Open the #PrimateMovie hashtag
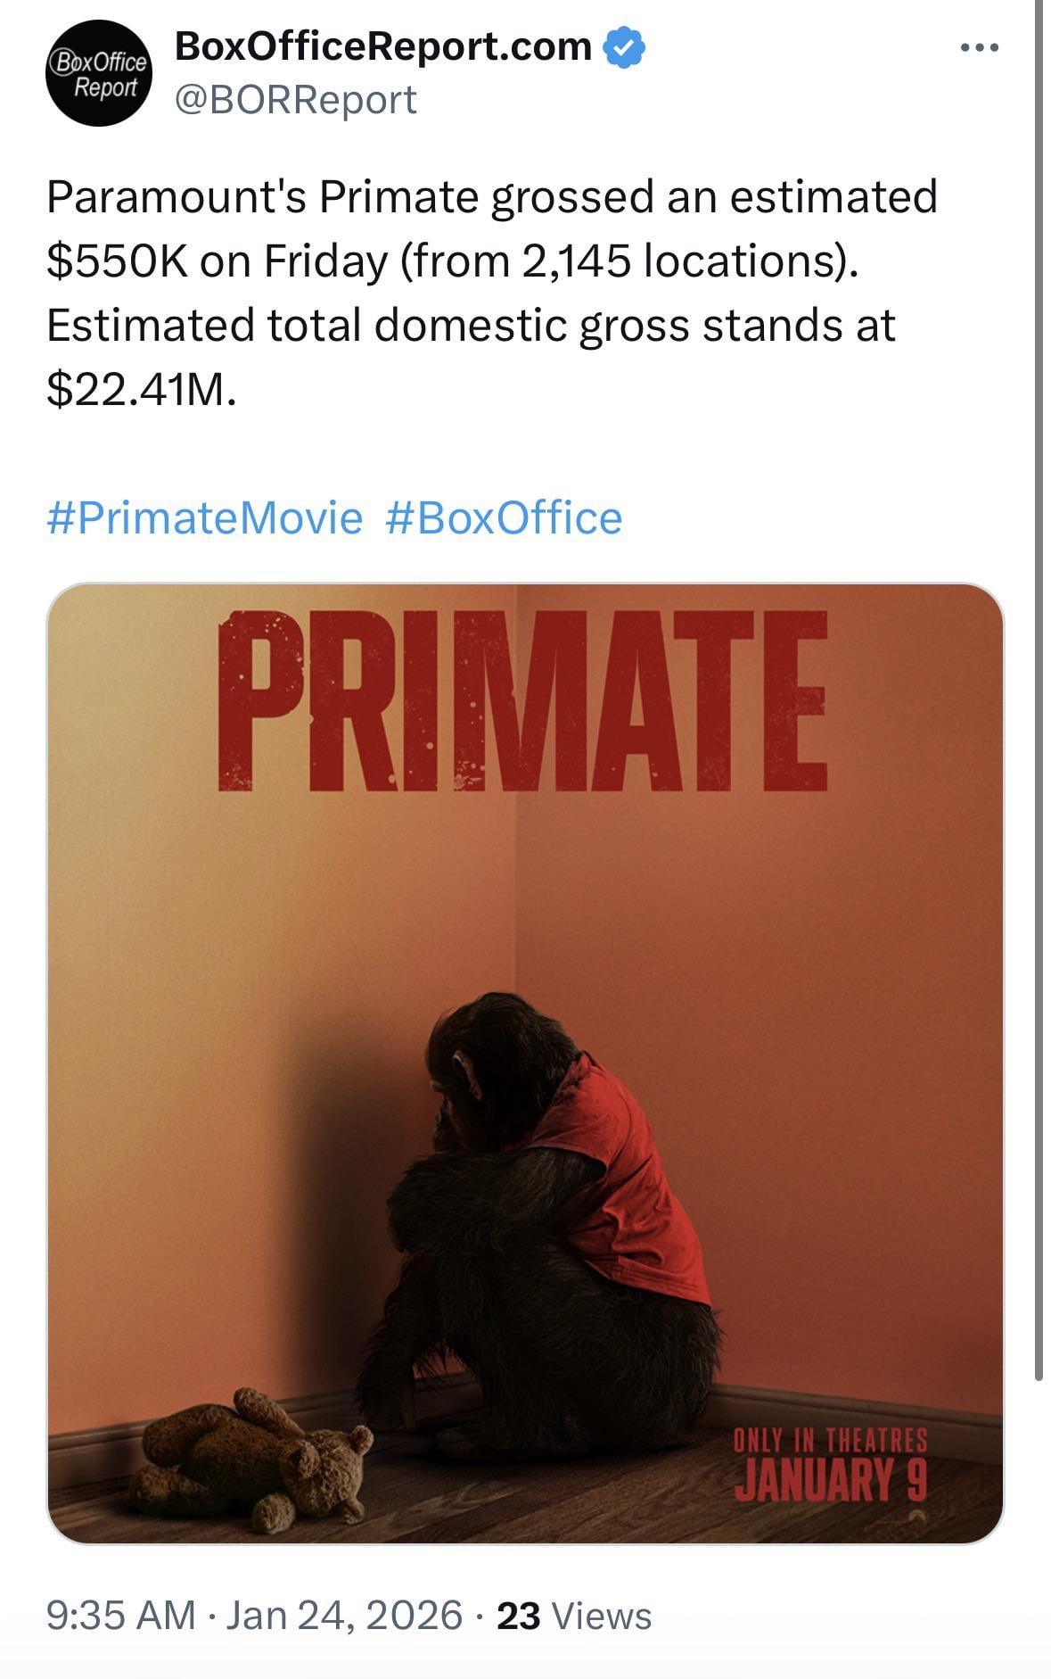Image resolution: width=1051 pixels, height=1679 pixels. point(205,518)
